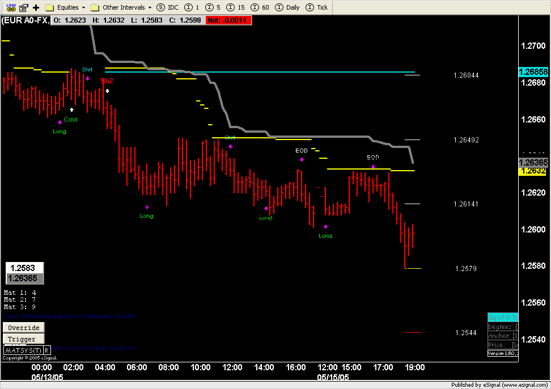Click the Mat 2: 7 readout
This screenshot has height=389, width=551.
[x=20, y=300]
